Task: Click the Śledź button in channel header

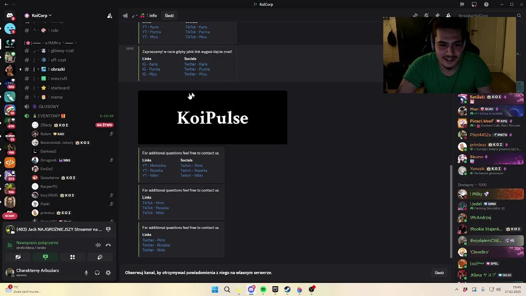Action: point(169,16)
